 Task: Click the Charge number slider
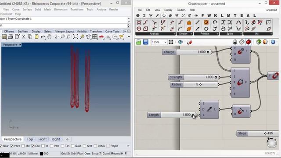[x=187, y=52]
